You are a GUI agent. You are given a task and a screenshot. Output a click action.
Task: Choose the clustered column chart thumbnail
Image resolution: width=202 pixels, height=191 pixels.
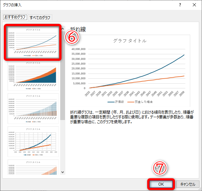(33, 109)
